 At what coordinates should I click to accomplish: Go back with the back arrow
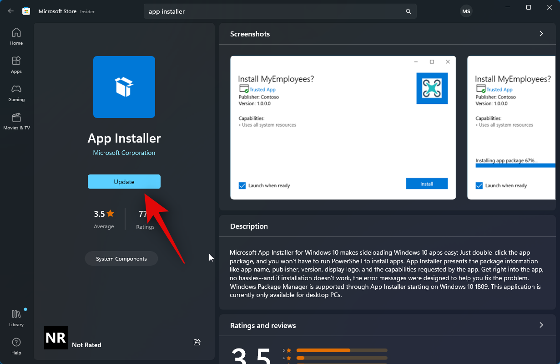click(x=11, y=11)
